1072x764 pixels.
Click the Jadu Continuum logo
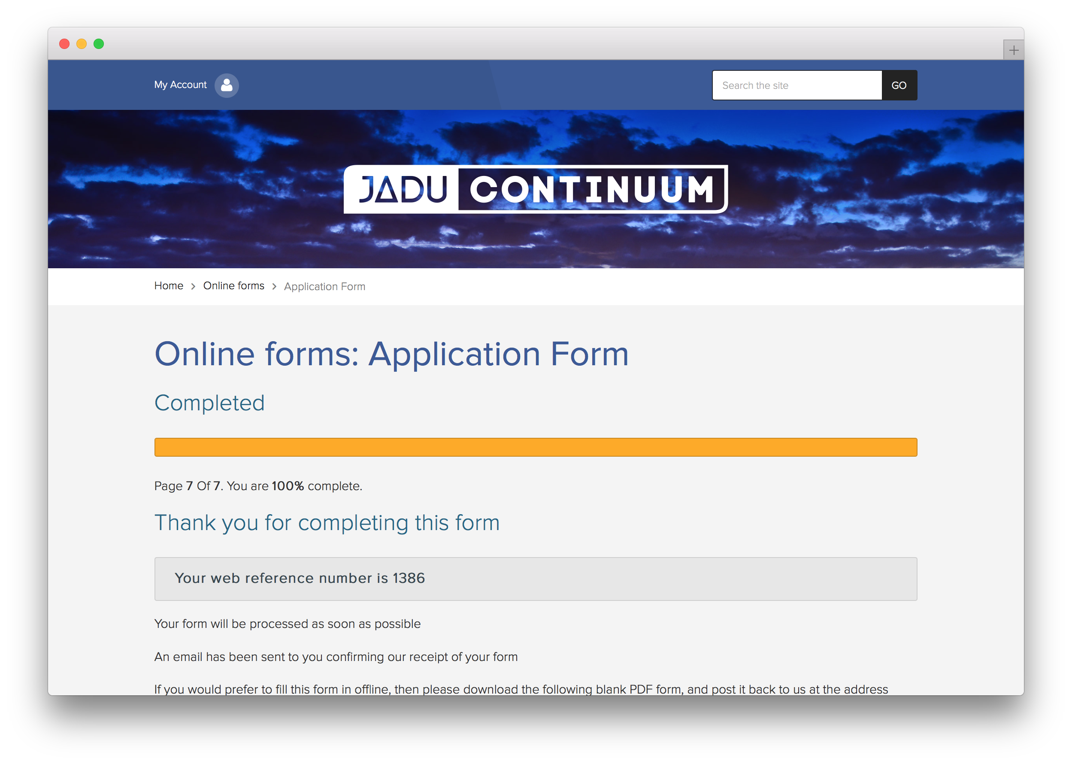[536, 189]
